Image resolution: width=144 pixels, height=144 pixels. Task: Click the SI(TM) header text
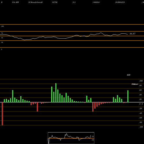tap(55, 2)
